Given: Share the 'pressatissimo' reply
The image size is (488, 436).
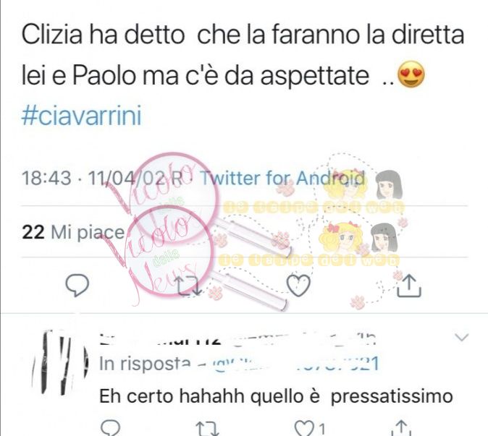Looking at the screenshot, I should tap(401, 428).
